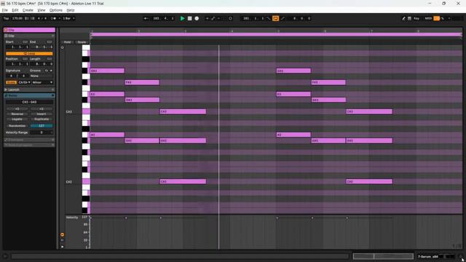Open the Groove chooser showing None

[42, 76]
